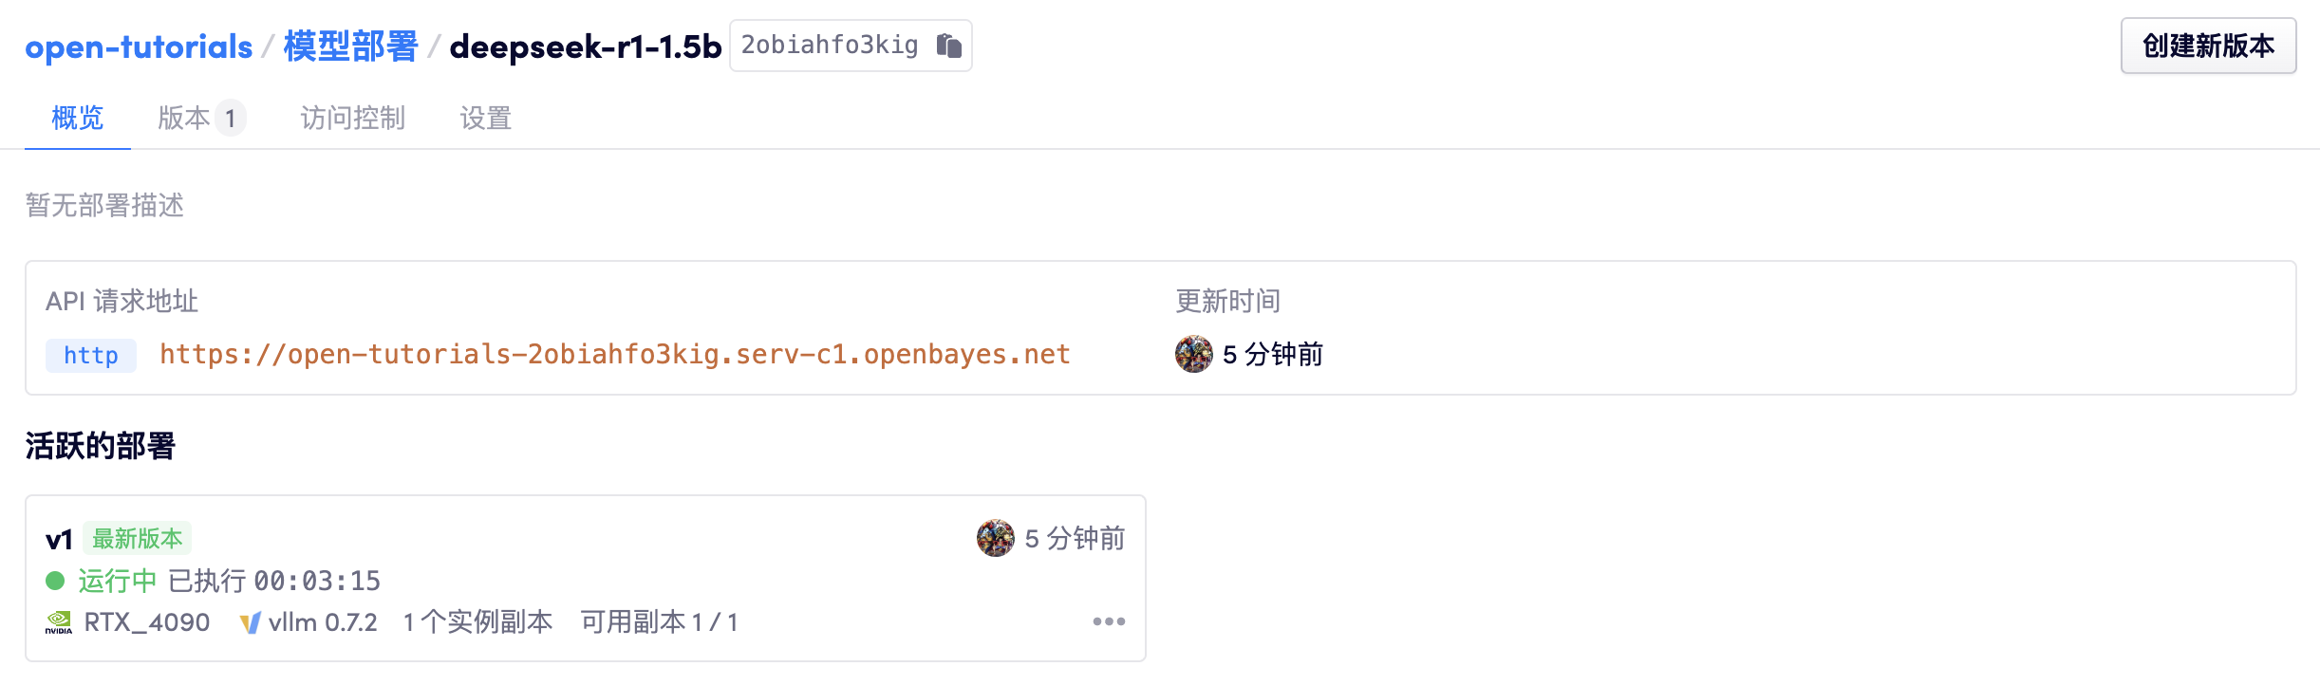Open the 访问控制 tab
The height and width of the screenshot is (685, 2320).
[352, 119]
